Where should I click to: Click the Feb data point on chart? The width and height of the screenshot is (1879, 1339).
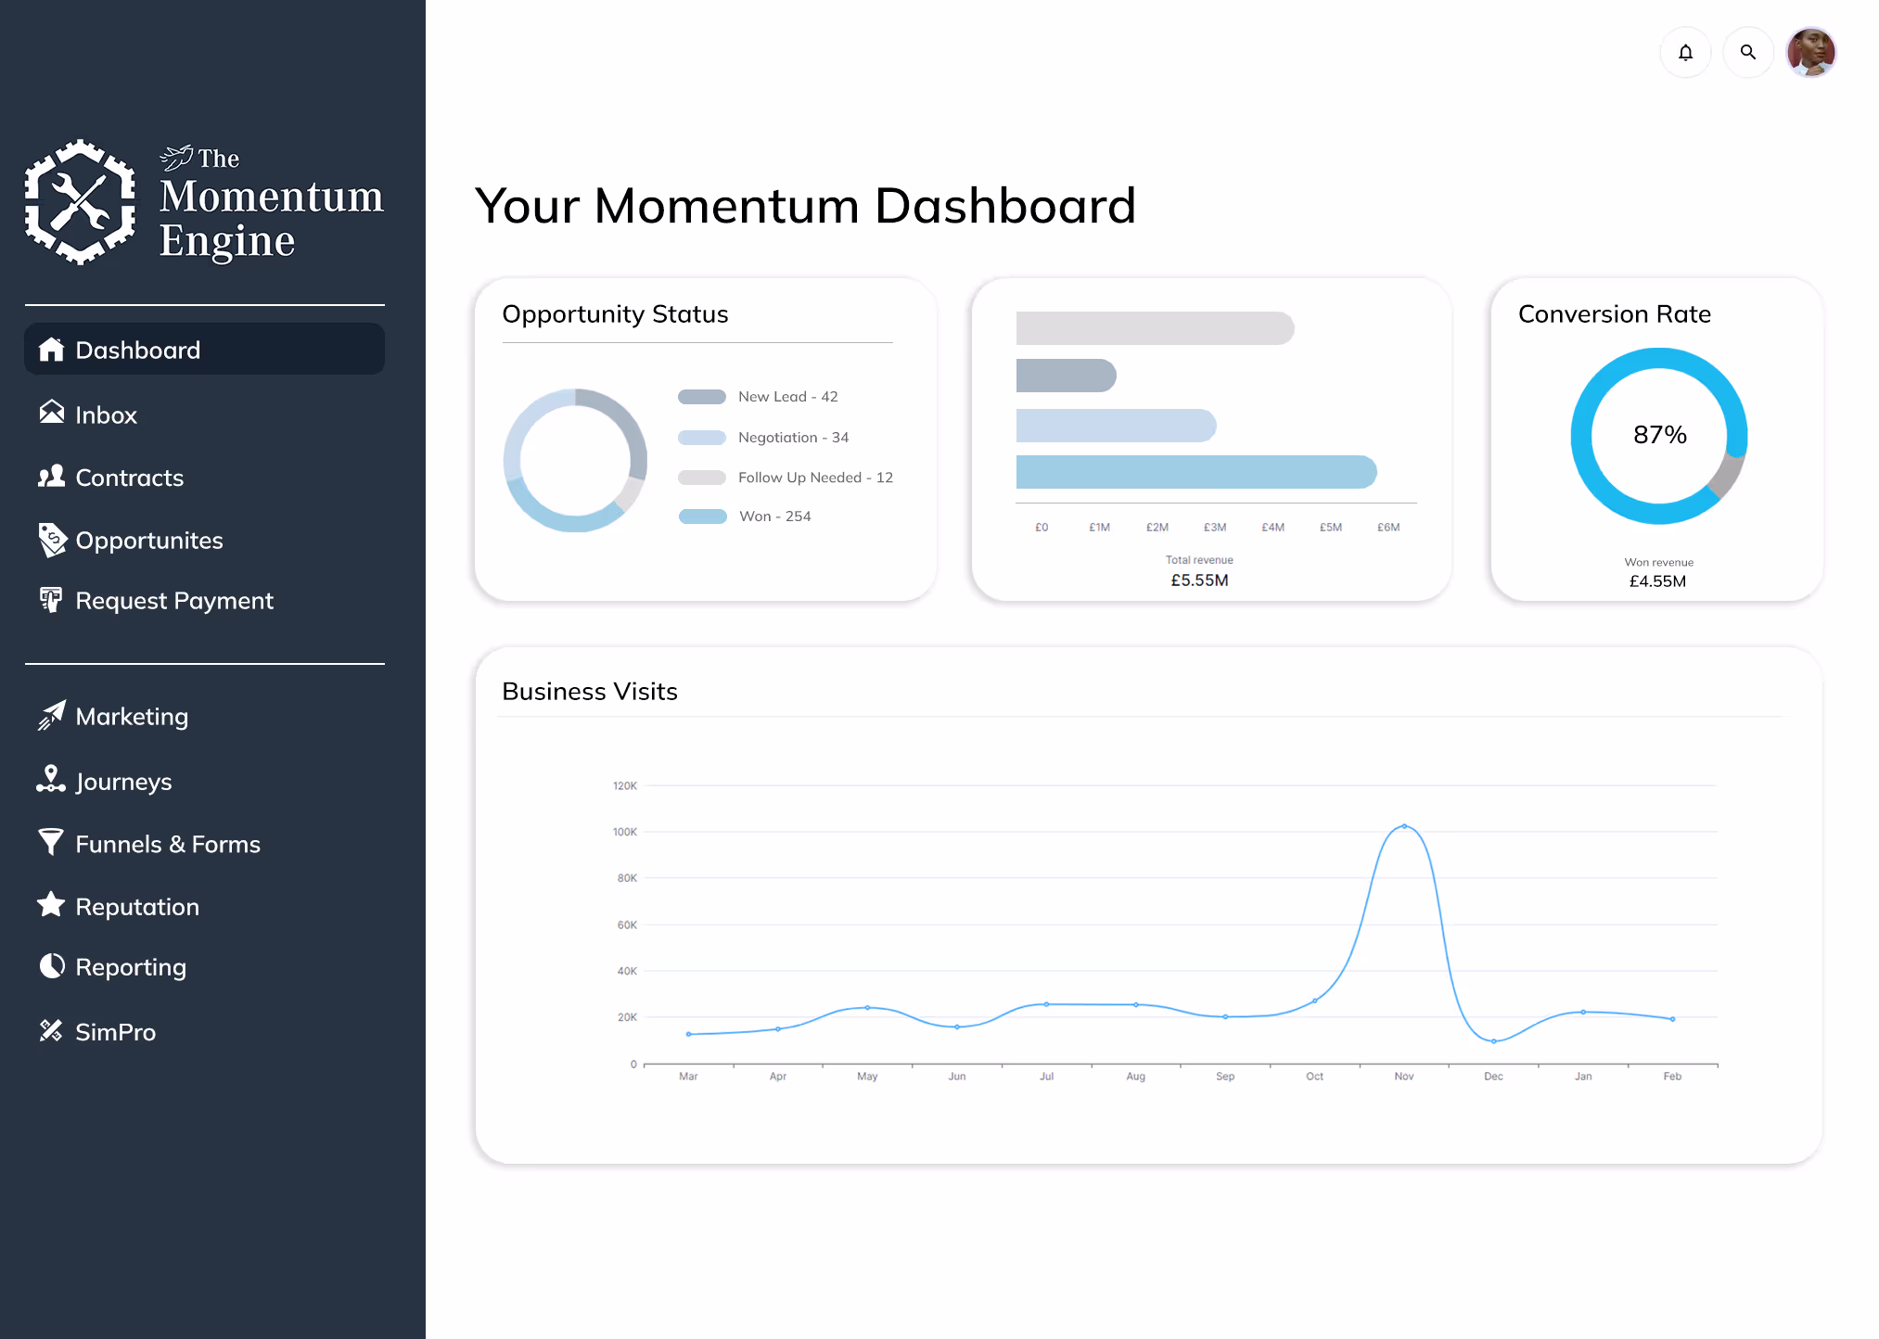click(x=1672, y=1019)
